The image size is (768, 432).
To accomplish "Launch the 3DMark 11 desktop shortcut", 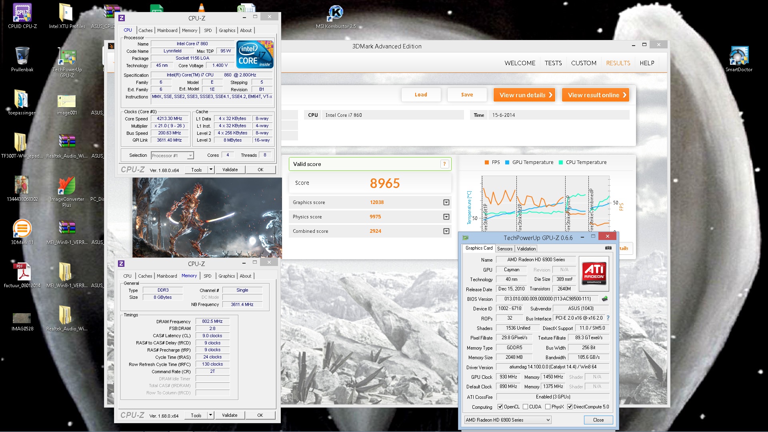I will click(22, 232).
